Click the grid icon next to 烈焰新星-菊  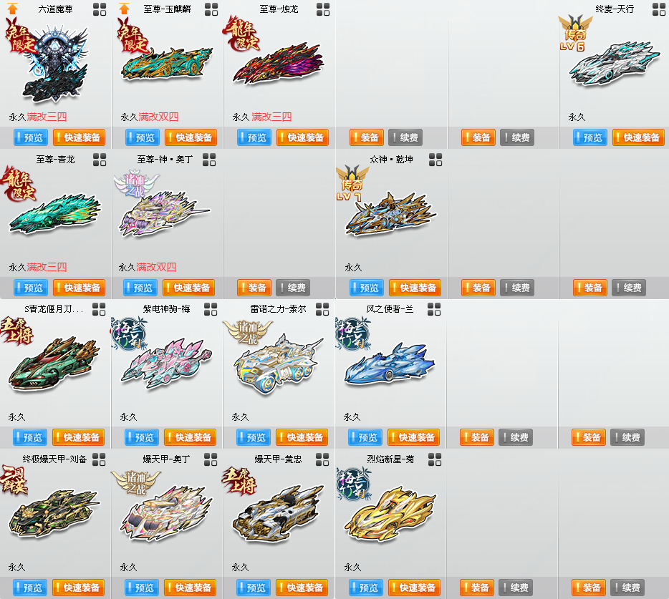(x=434, y=459)
